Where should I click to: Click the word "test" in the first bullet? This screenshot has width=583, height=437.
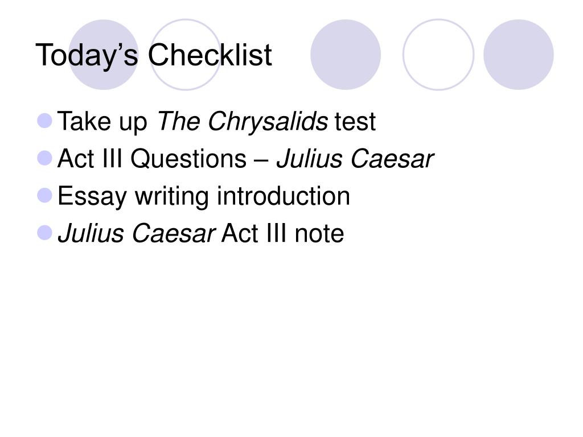355,122
